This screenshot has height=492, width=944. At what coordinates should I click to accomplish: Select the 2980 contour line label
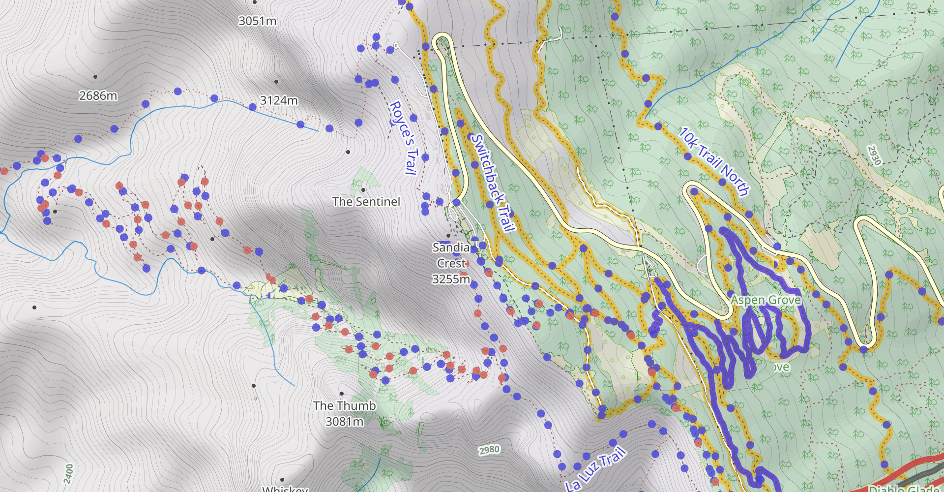pyautogui.click(x=489, y=450)
